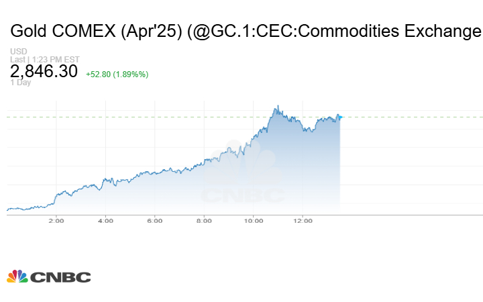Click the 12:00 time axis label
The image size is (483, 302).
[x=303, y=220]
